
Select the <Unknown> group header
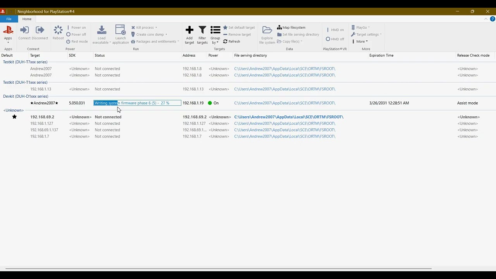coord(14,110)
